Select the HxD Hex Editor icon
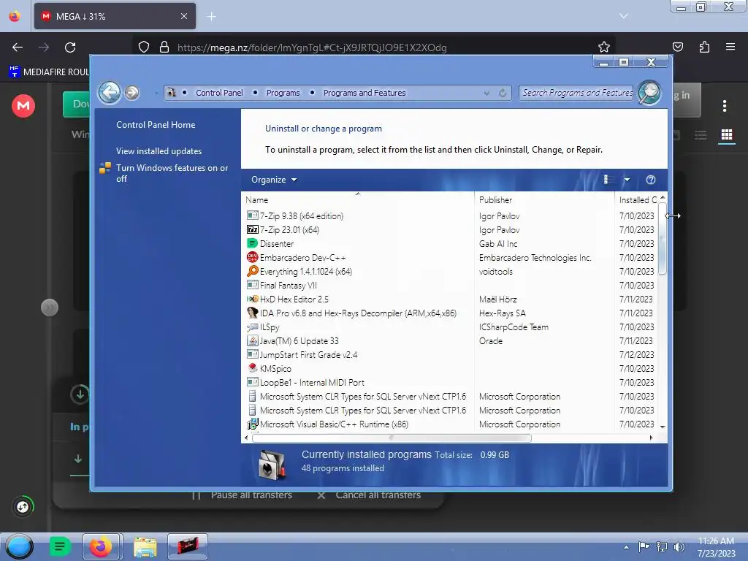This screenshot has height=561, width=748. [x=252, y=299]
